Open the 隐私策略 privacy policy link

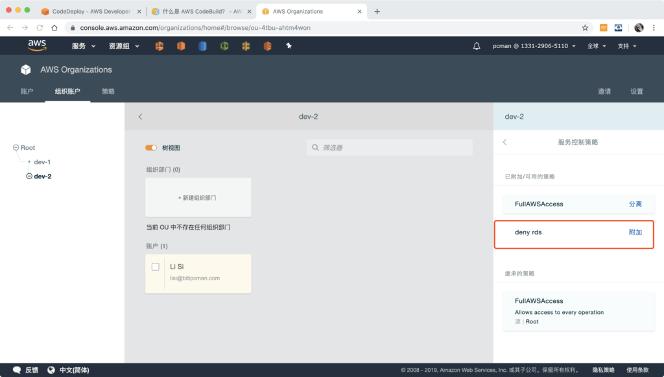point(603,370)
